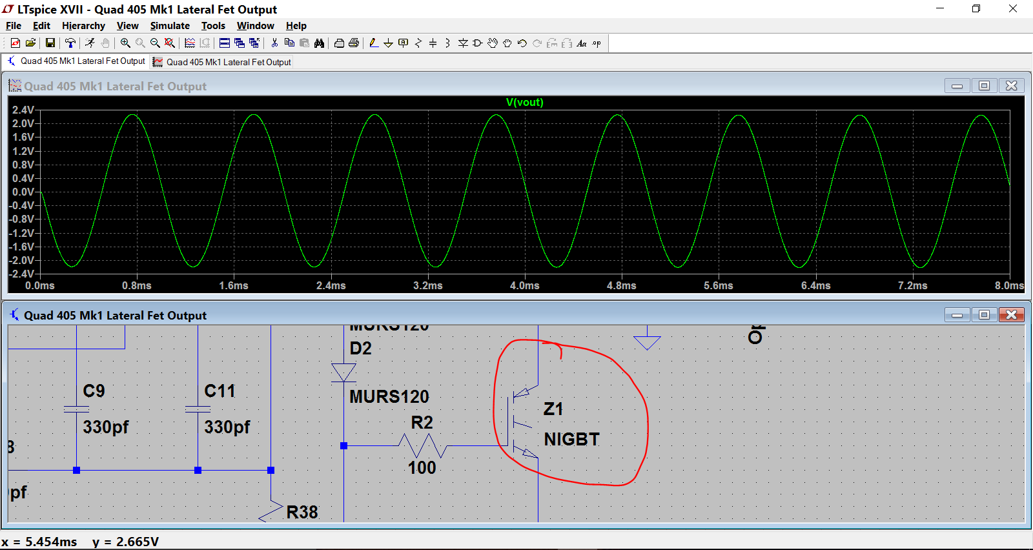Image resolution: width=1033 pixels, height=550 pixels.
Task: Select the MURS120 diode model under D2
Action: coord(389,396)
